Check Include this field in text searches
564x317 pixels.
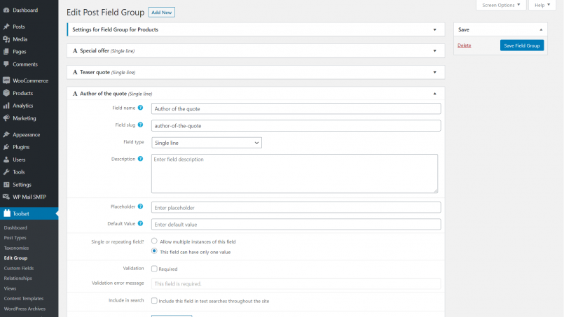154,301
